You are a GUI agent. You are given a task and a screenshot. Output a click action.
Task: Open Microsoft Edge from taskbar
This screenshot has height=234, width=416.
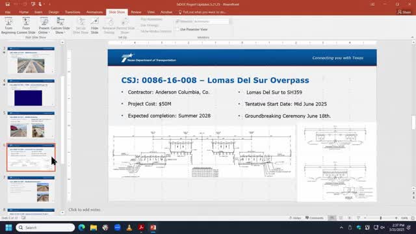(82, 227)
